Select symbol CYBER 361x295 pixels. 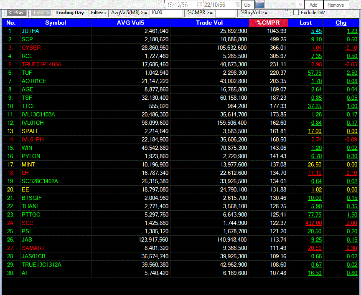tap(31, 48)
